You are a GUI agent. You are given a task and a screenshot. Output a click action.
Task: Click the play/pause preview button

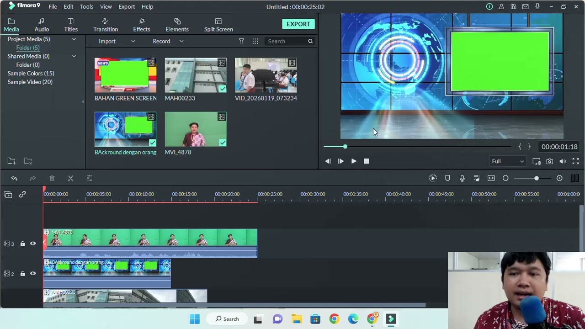(341, 161)
